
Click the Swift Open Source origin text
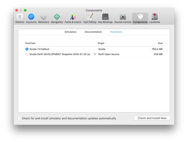(109, 54)
